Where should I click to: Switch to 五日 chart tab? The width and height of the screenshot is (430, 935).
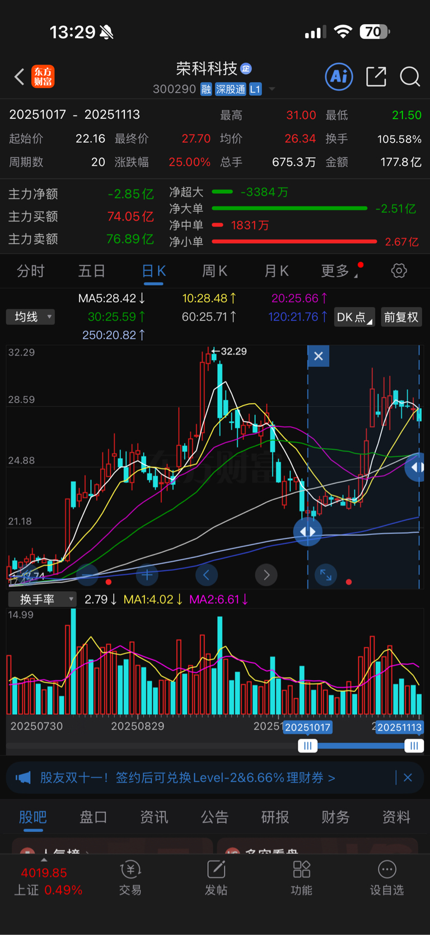pyautogui.click(x=92, y=271)
